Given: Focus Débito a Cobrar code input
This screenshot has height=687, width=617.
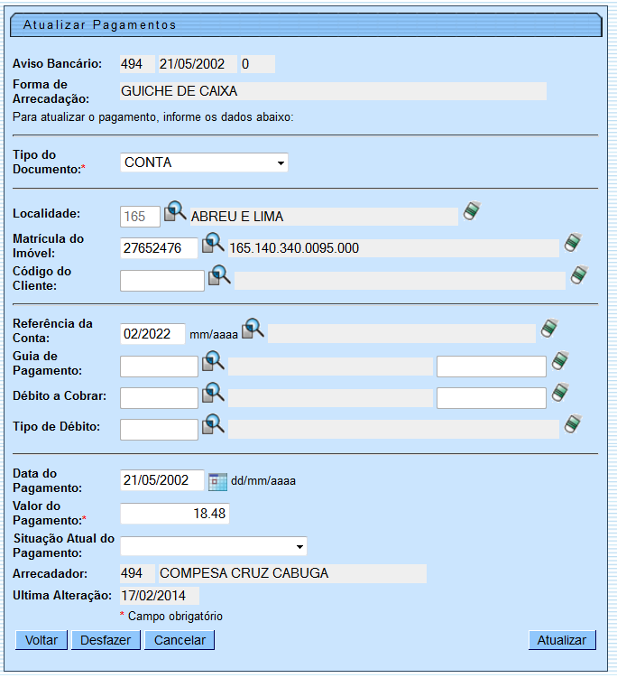Looking at the screenshot, I should 159,398.
